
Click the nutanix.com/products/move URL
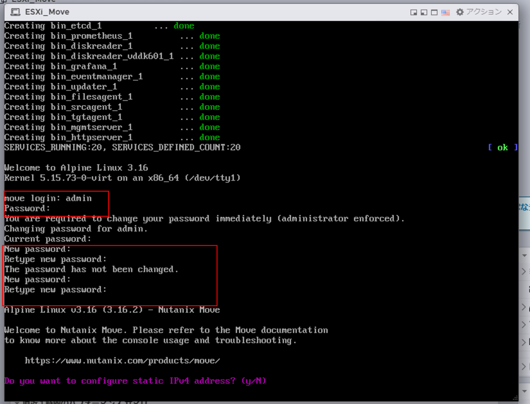[122, 361]
